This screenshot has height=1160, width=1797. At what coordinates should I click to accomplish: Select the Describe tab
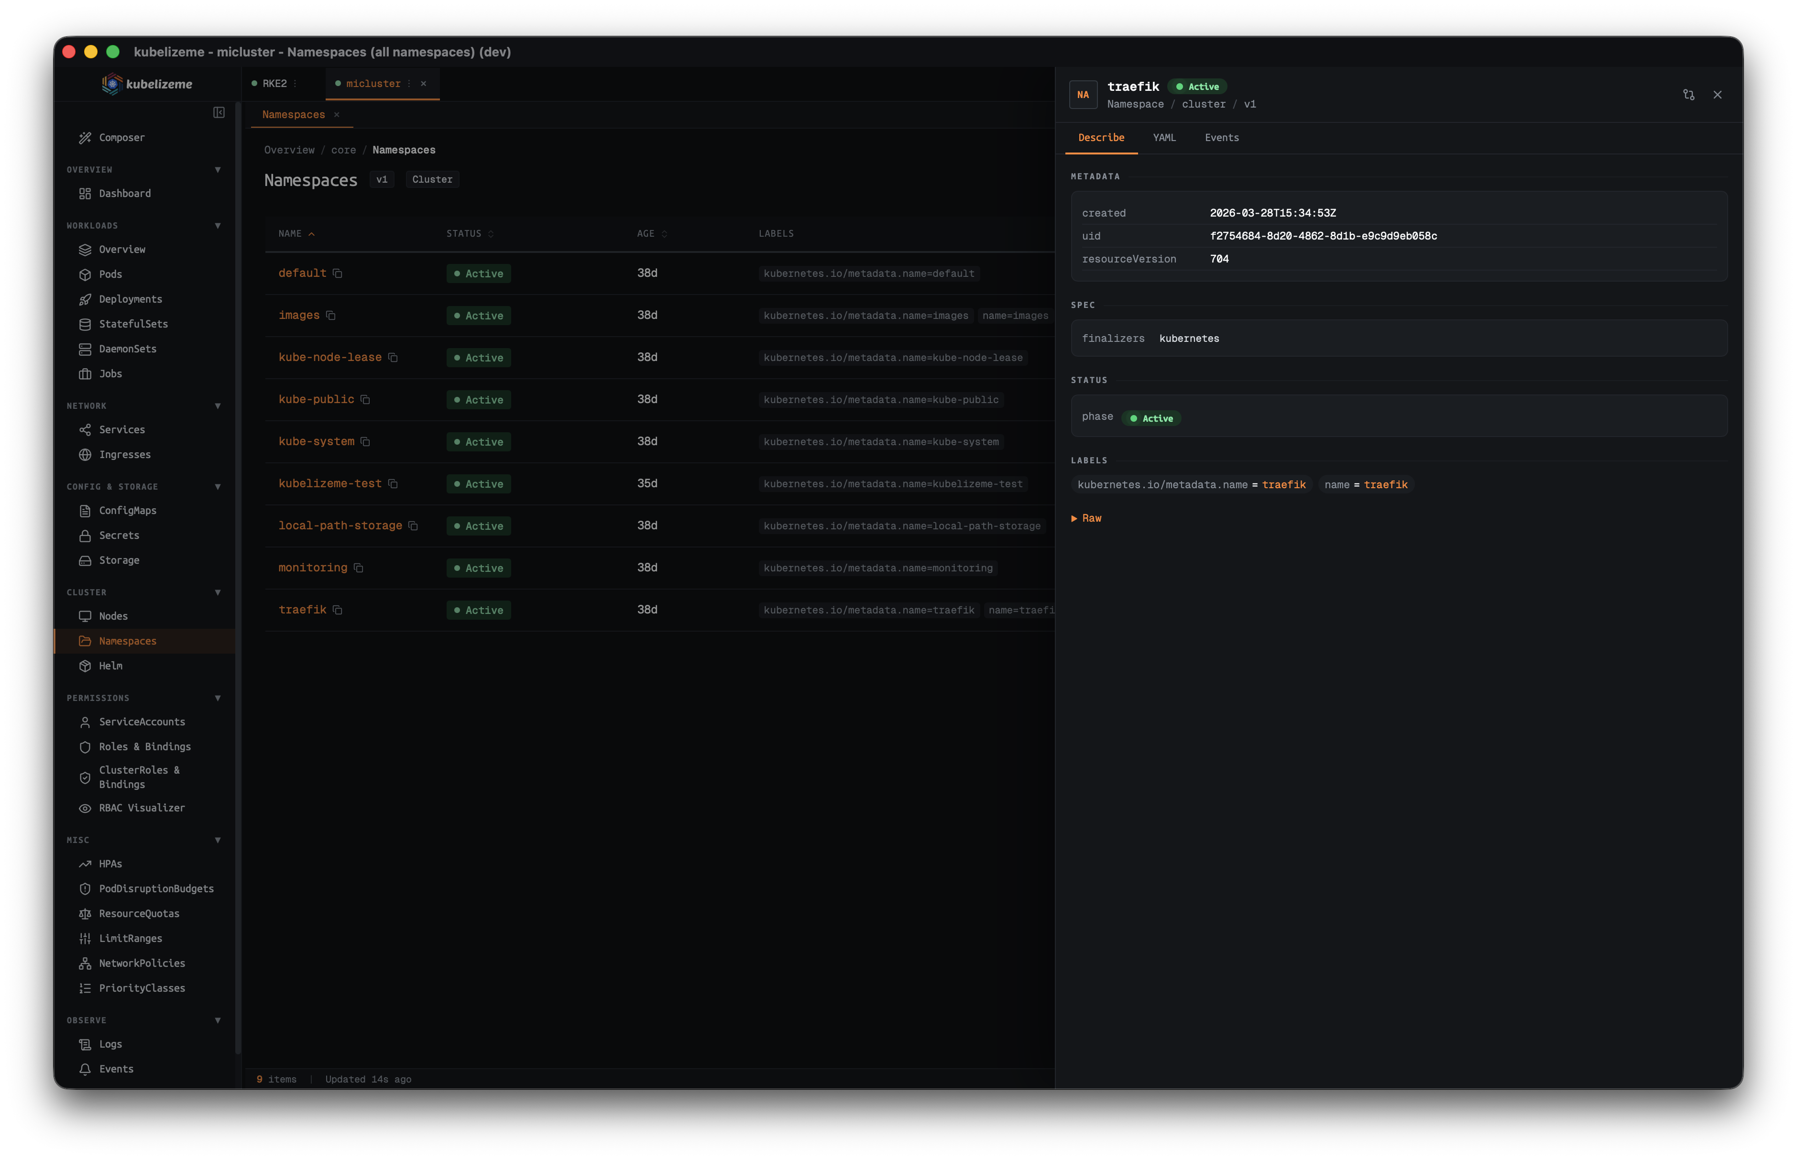1101,138
